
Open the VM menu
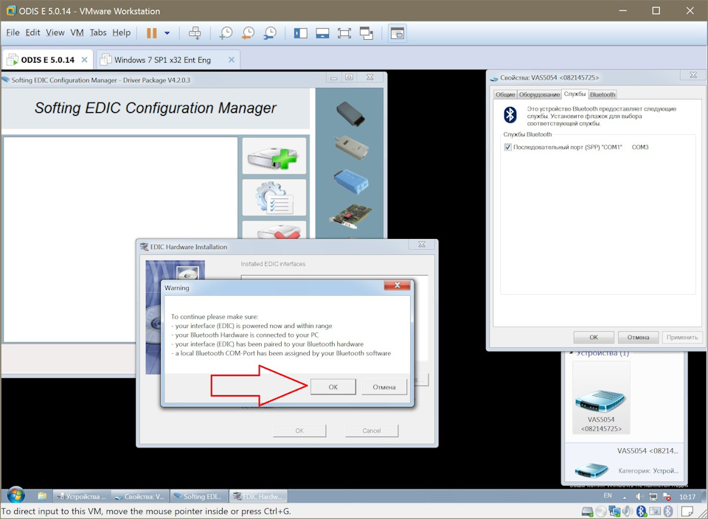(77, 32)
